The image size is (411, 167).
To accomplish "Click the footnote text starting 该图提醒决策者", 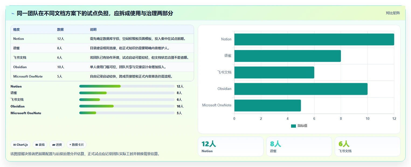I will click(x=85, y=154).
